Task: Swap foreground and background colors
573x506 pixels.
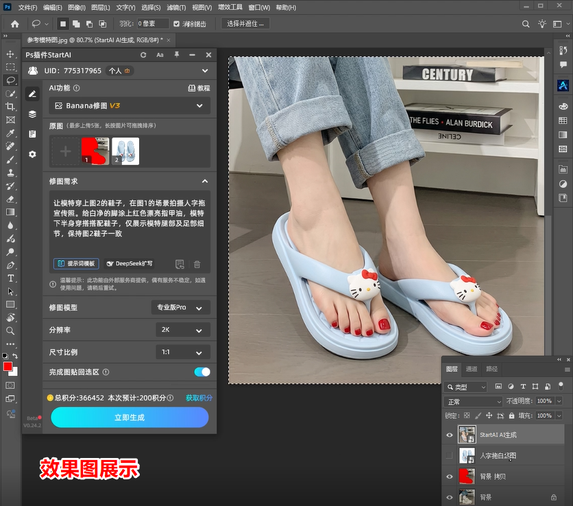Action: [x=15, y=356]
